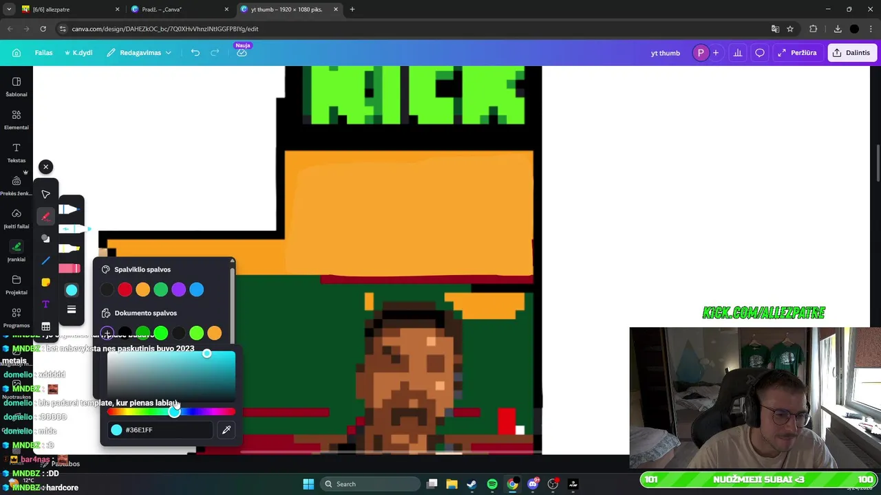The width and height of the screenshot is (881, 495).
Task: Pick the pen brush type
Action: click(70, 210)
